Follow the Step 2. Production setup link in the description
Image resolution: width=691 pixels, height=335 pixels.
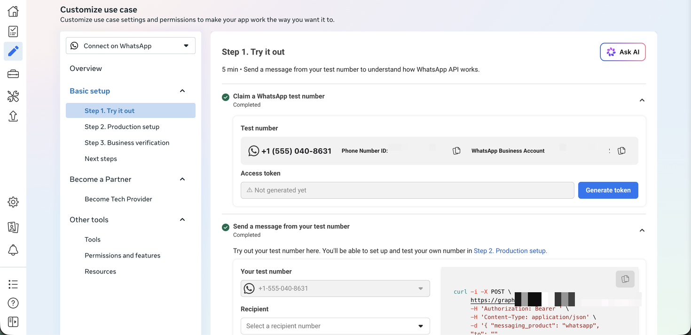(x=510, y=251)
